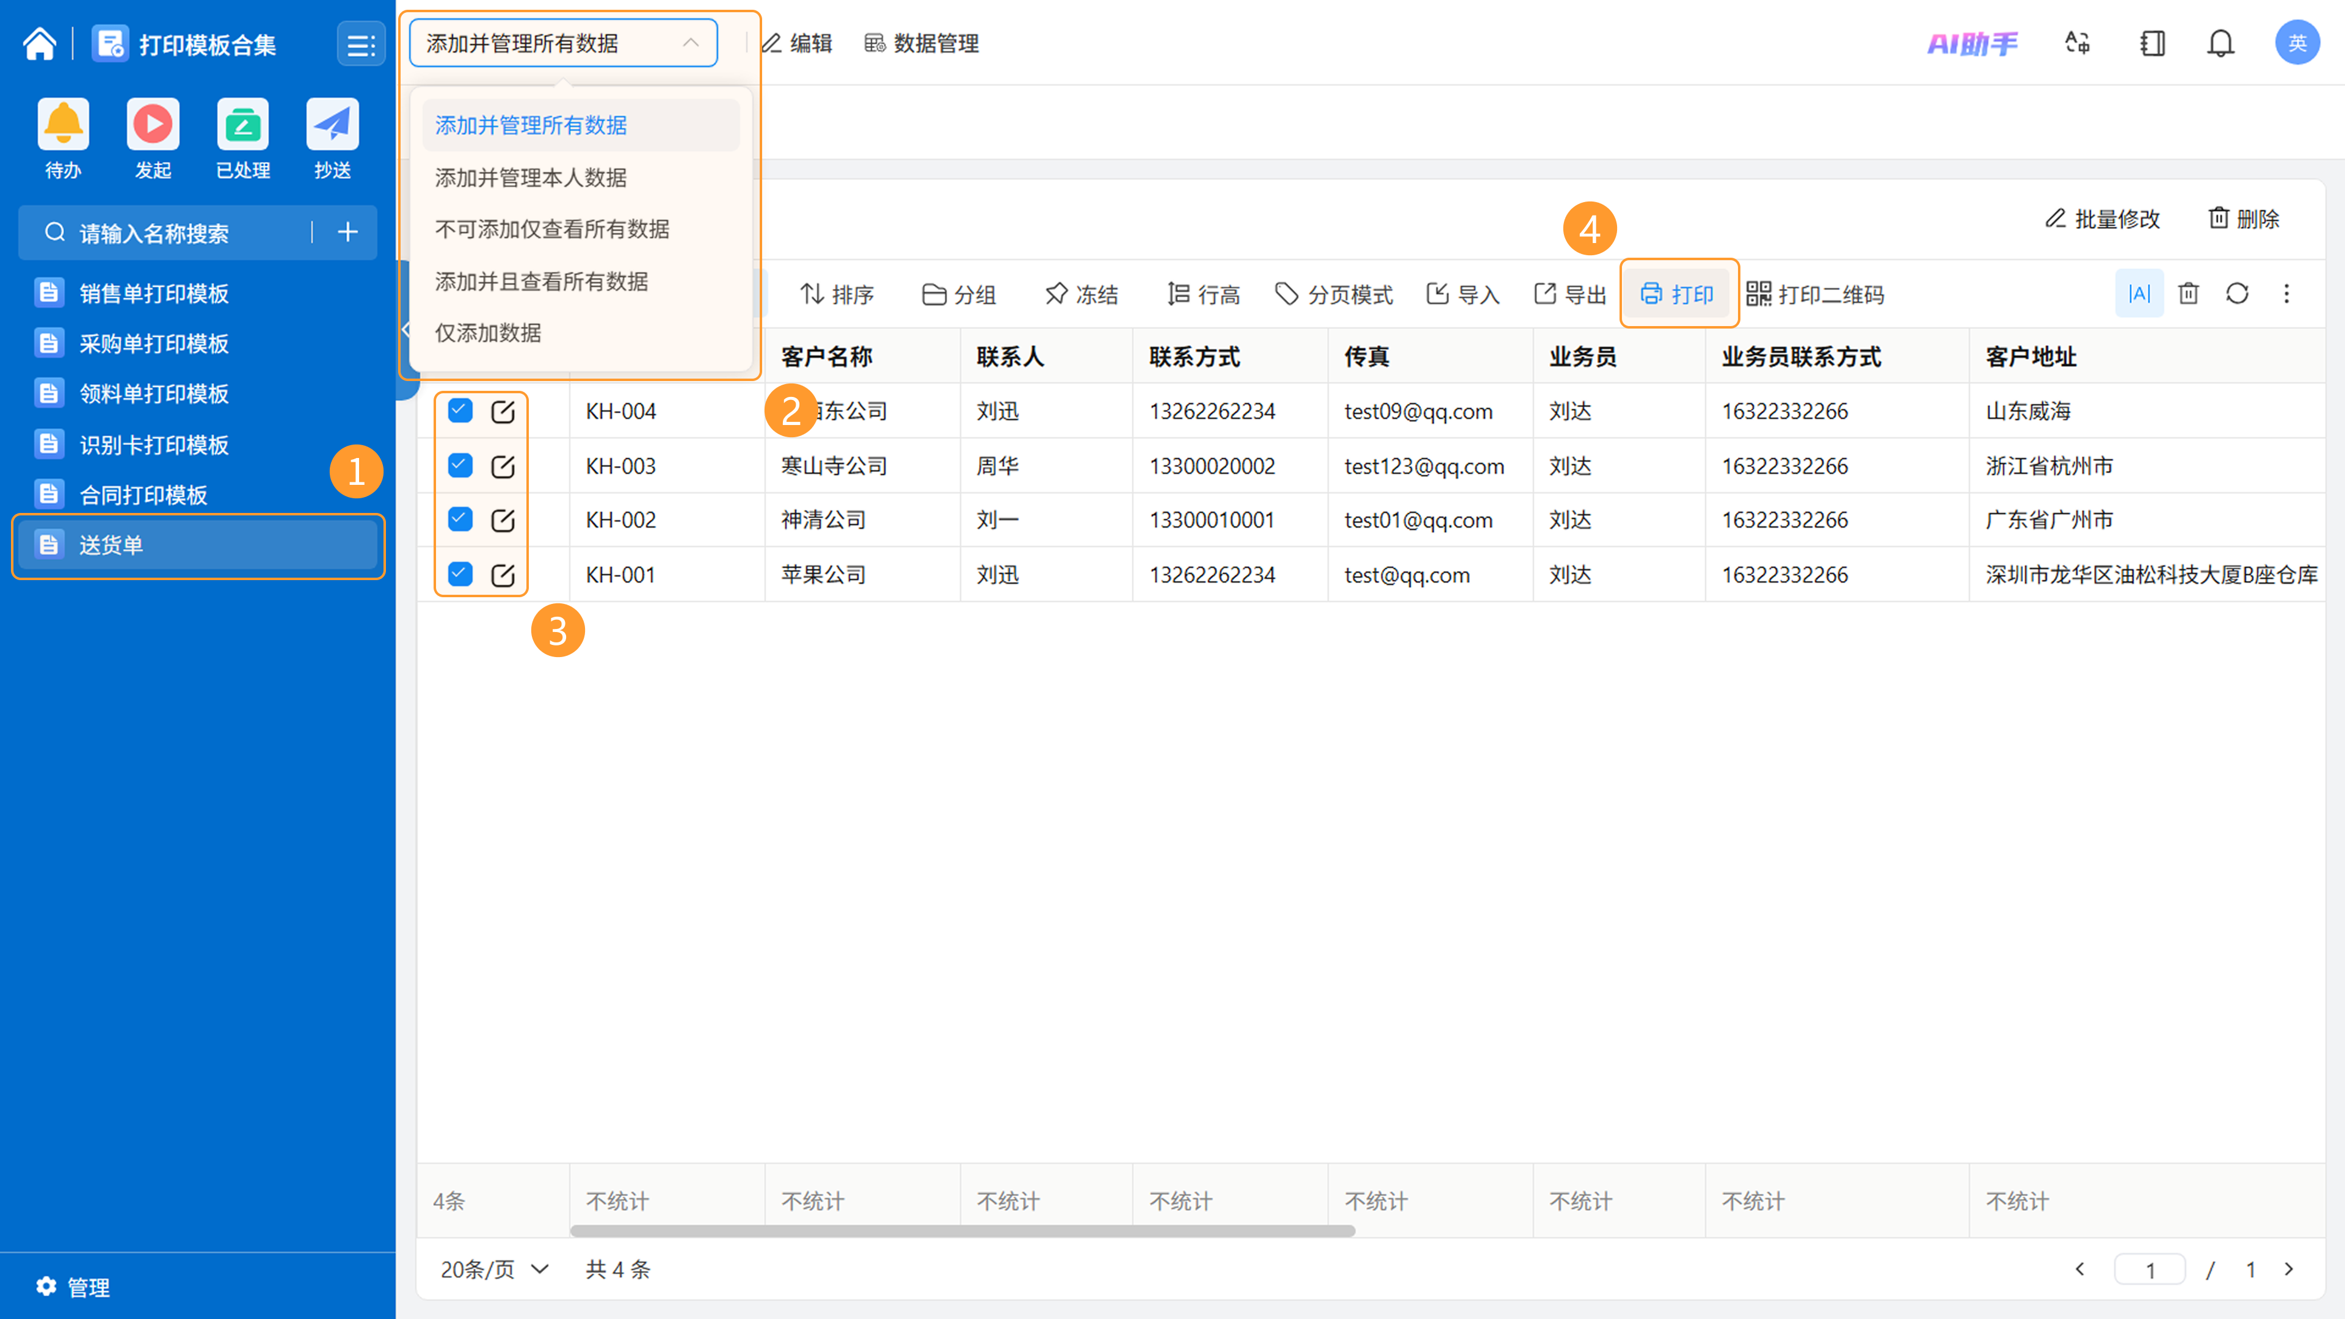Screen dimensions: 2345x1319
Task: Click the 打印 print toolbar button
Action: (1678, 294)
